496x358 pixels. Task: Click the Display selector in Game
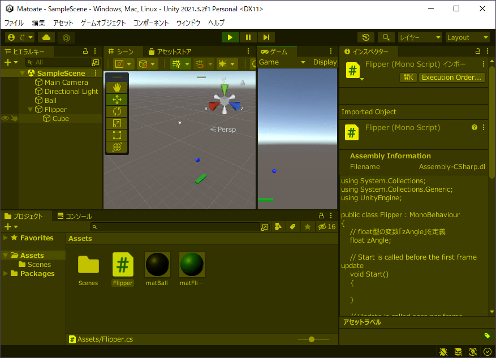pos(324,62)
